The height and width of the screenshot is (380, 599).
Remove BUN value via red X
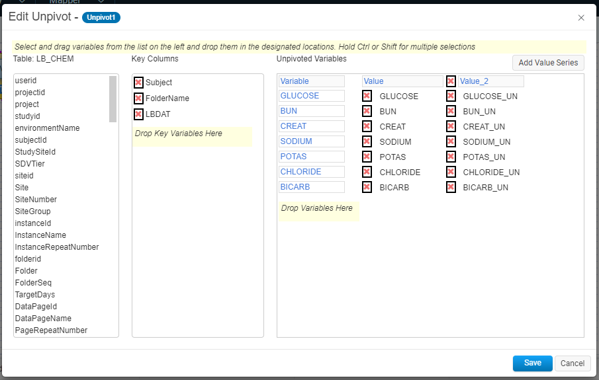point(367,111)
